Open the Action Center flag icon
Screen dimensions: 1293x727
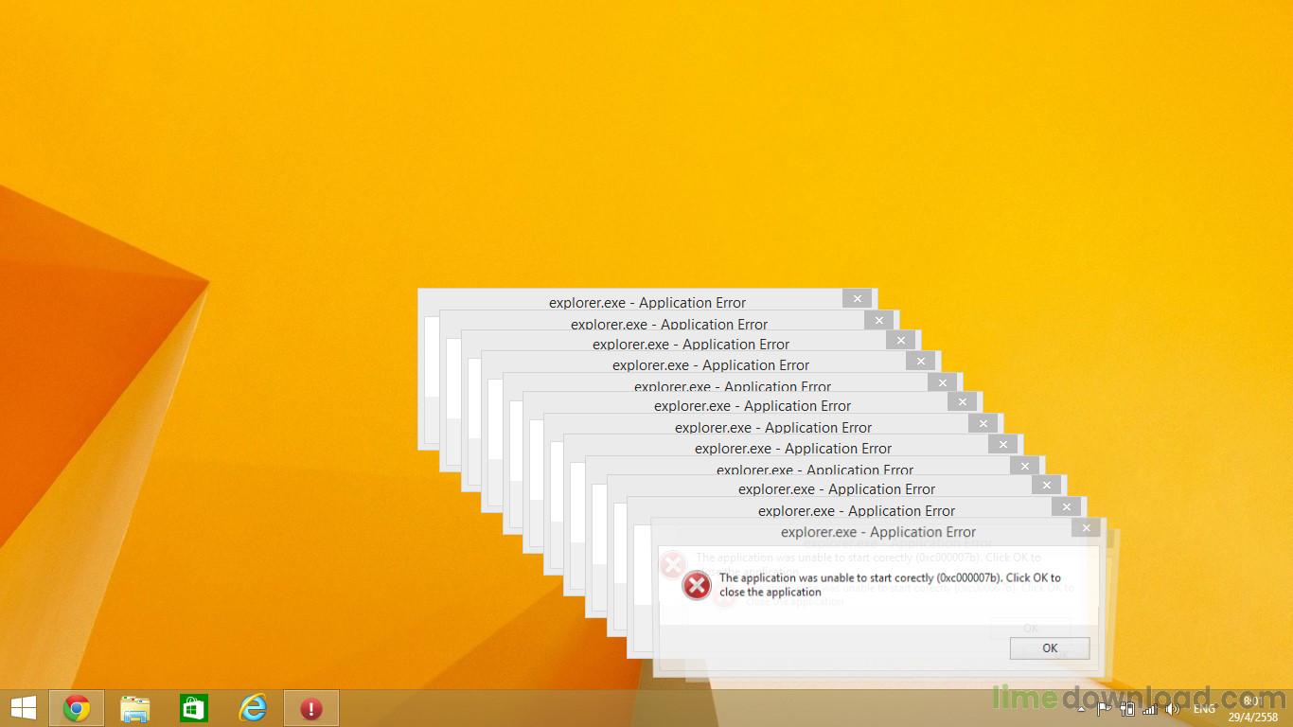click(x=1104, y=709)
